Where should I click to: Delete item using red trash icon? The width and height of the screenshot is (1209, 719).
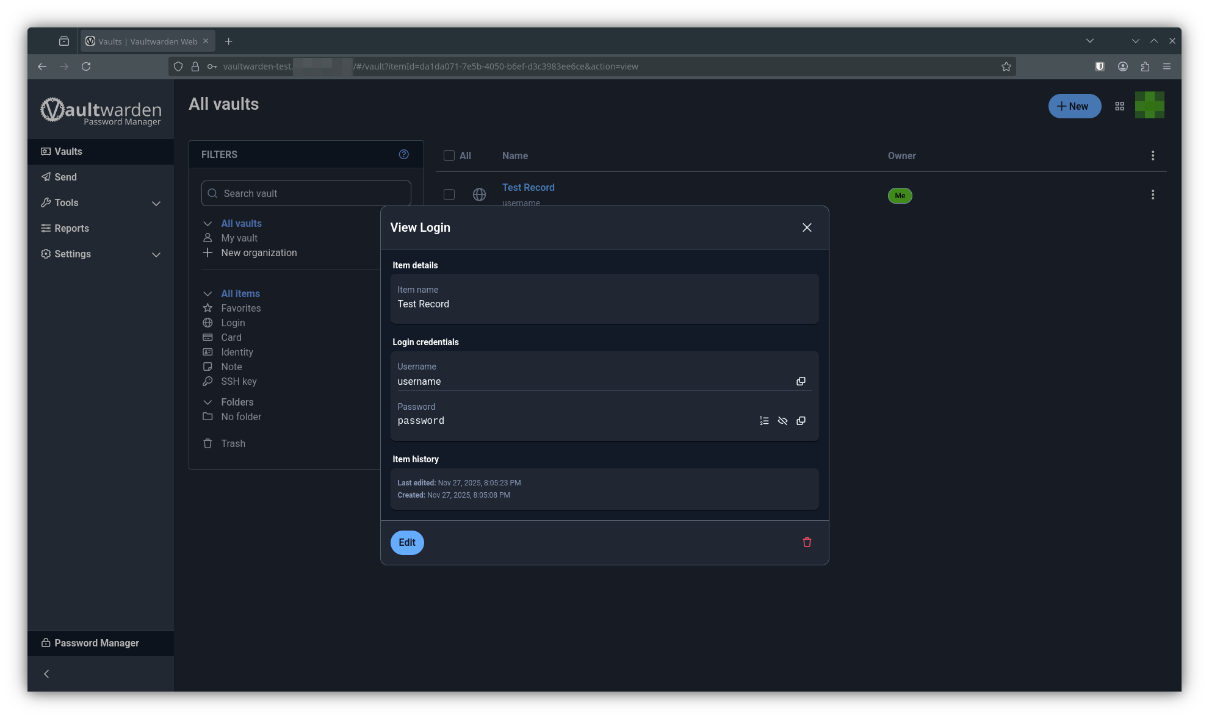click(x=807, y=542)
